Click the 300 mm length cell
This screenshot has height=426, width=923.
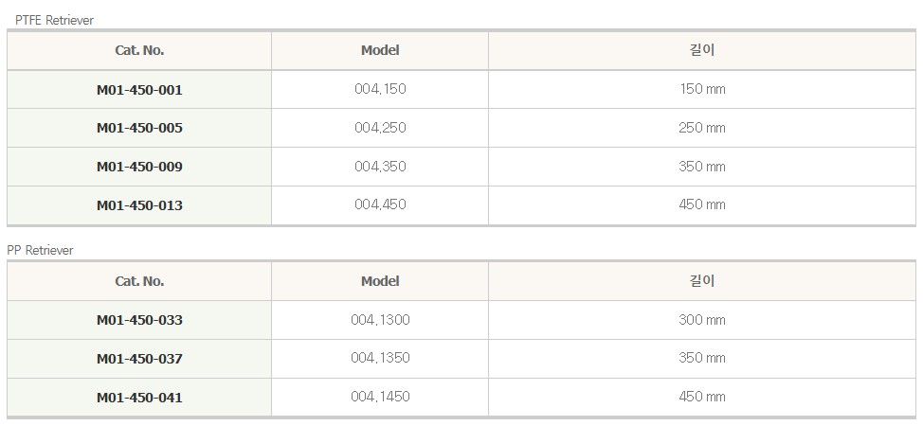[x=701, y=320]
